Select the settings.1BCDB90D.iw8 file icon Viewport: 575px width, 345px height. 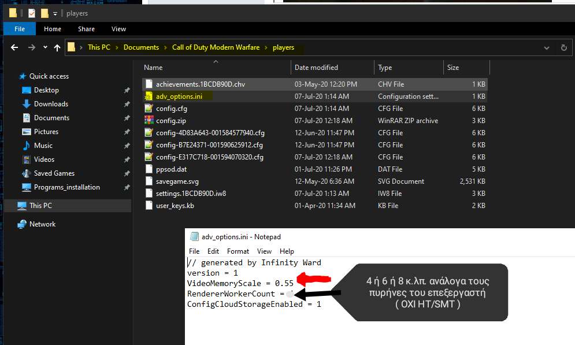pyautogui.click(x=149, y=193)
